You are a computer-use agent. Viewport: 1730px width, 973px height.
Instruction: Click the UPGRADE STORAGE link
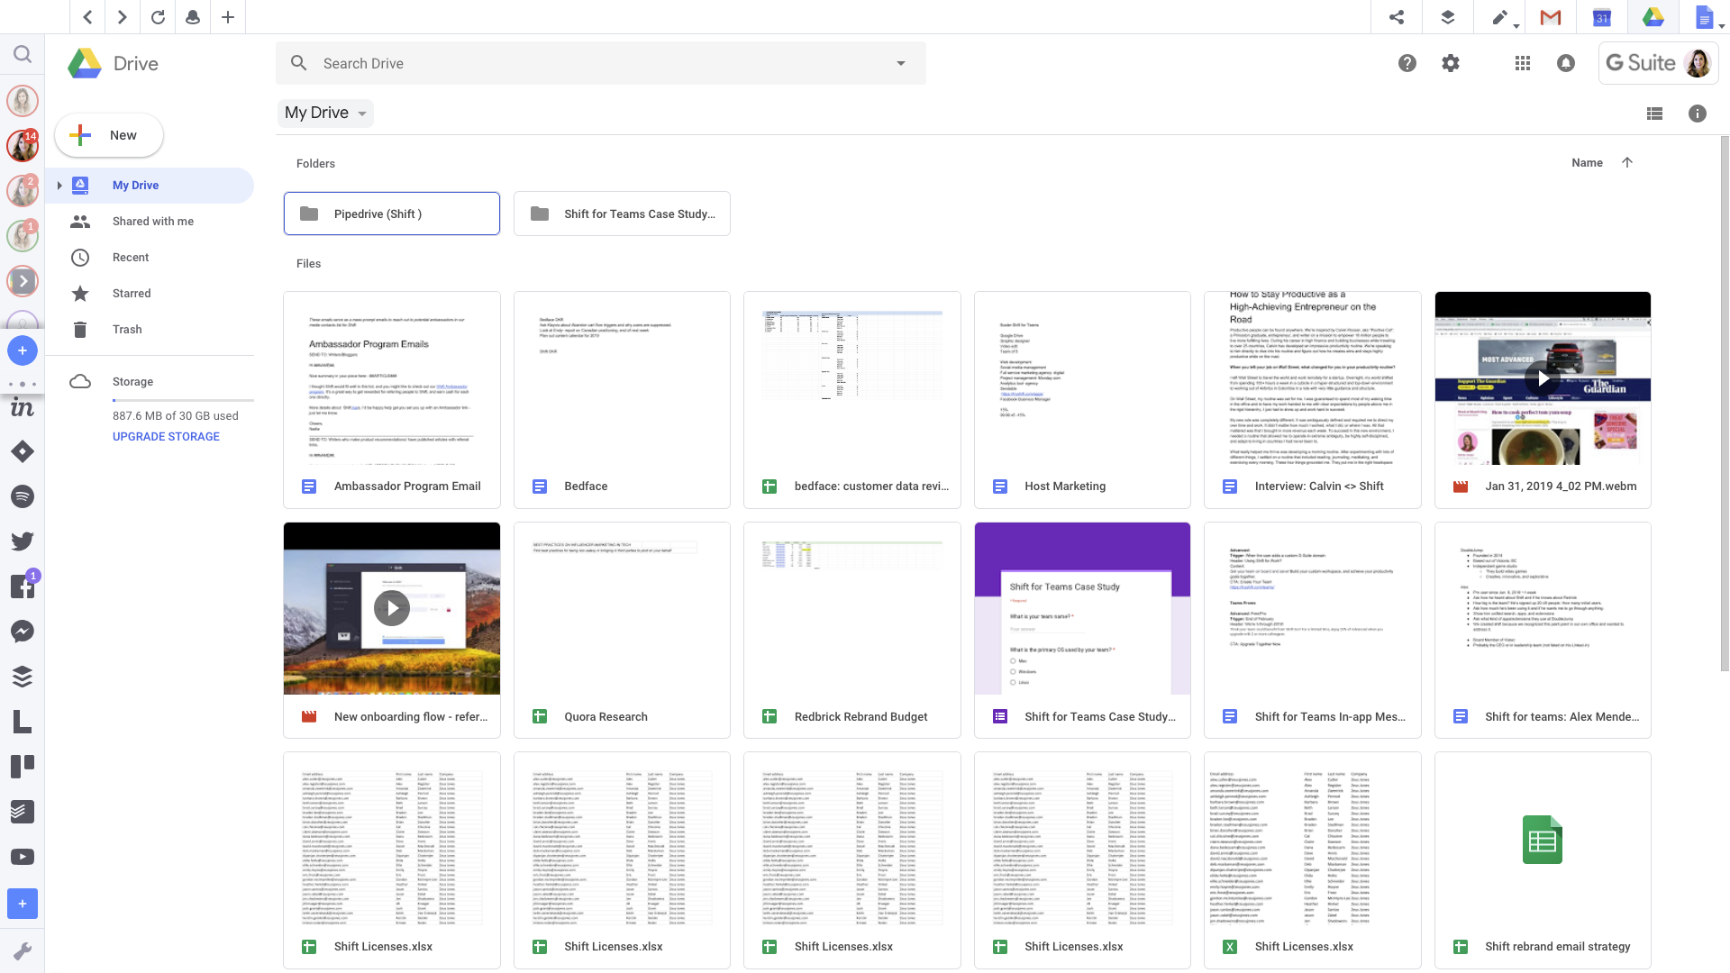click(x=165, y=436)
